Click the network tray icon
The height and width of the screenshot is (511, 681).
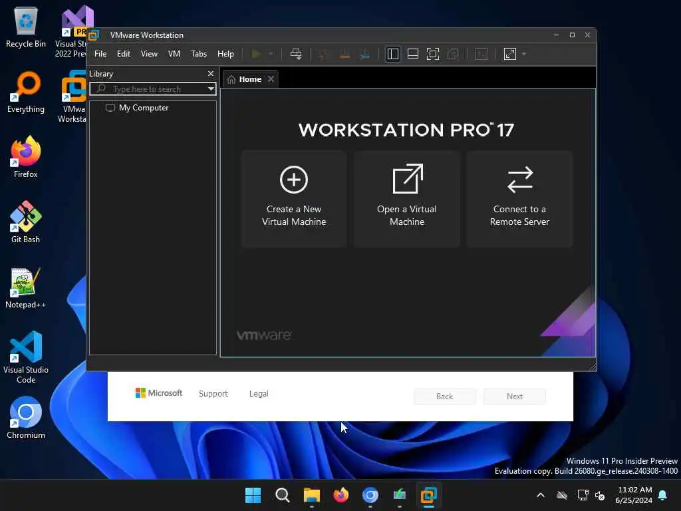(583, 495)
